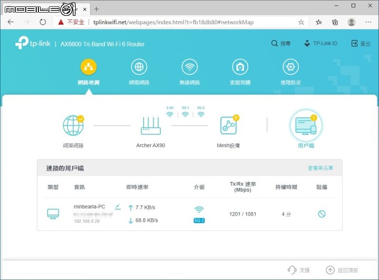Open the browser settings and more menu
Image resolution: width=379 pixels, height=280 pixels.
[x=368, y=22]
